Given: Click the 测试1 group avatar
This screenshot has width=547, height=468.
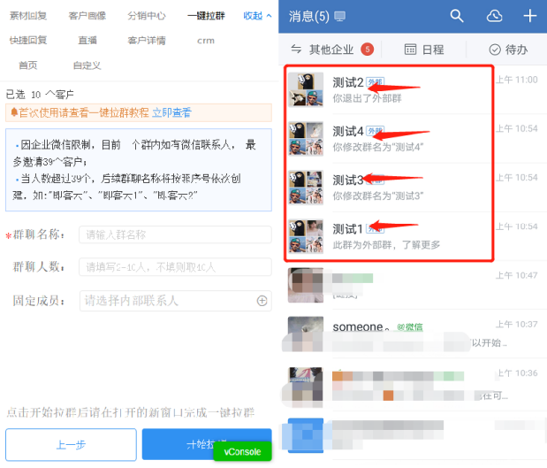Looking at the screenshot, I should [306, 236].
